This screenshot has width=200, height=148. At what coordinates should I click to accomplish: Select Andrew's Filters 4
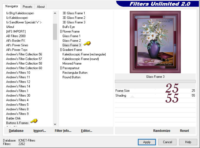[x=17, y=100]
